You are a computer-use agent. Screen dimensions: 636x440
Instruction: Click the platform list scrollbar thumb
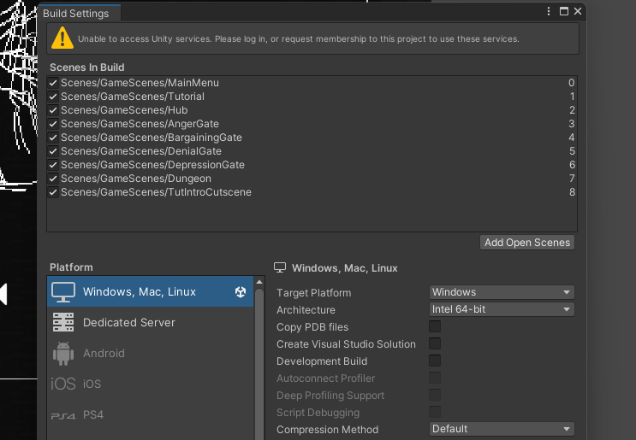(259, 364)
